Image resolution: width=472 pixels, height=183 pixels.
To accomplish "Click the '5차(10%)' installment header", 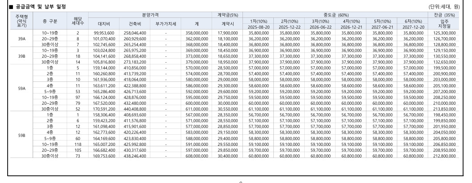I will (x=381, y=21).
